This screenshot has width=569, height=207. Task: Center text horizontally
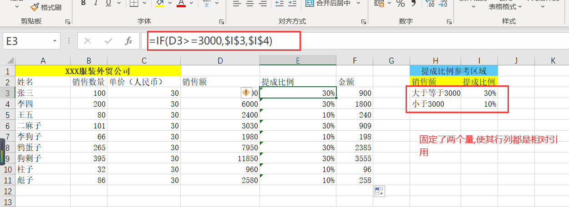(250, 4)
